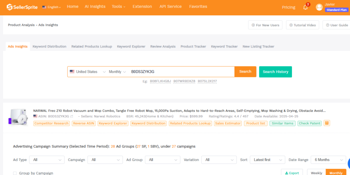Click the Keyword Distribution tag under the product
Image resolution: width=350 pixels, height=175 pixels.
coord(148,123)
